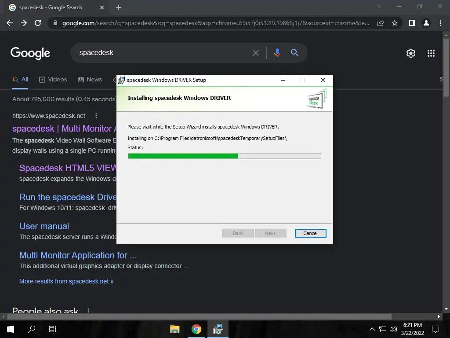Open File Explorer from taskbar
The height and width of the screenshot is (338, 450).
pyautogui.click(x=175, y=329)
